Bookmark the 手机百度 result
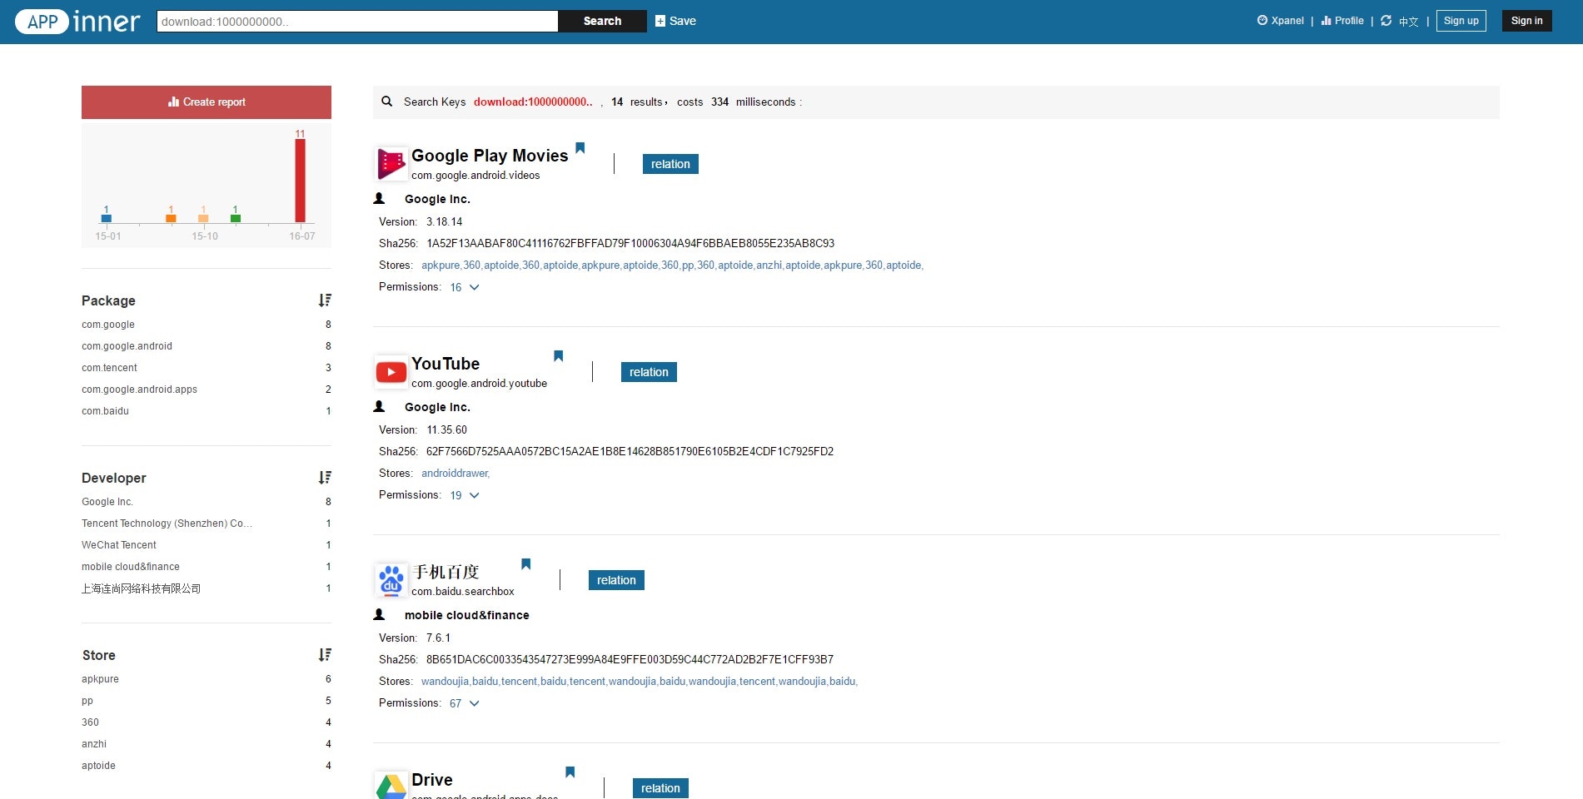1583x799 pixels. [x=526, y=564]
